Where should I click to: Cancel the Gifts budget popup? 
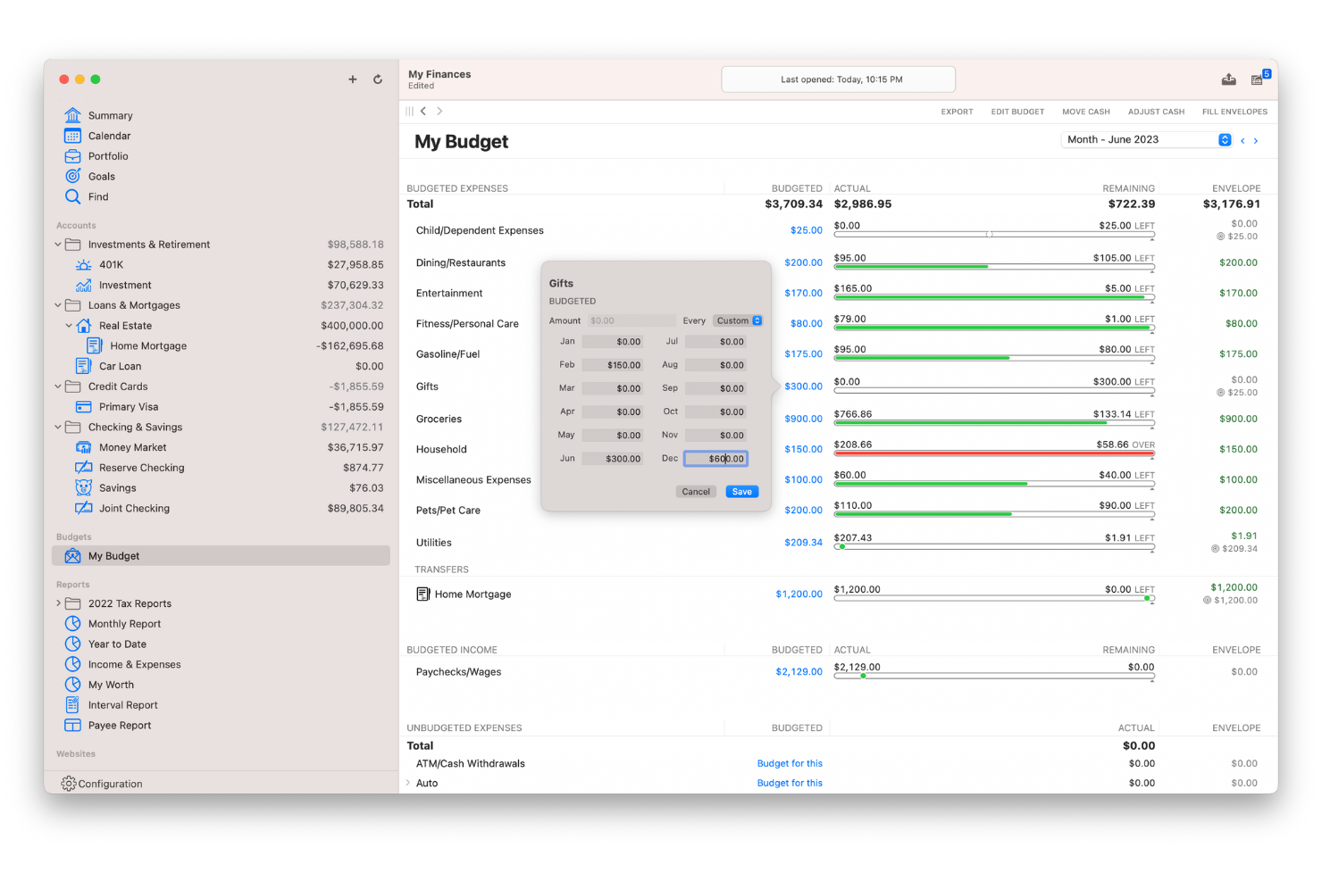(x=696, y=492)
